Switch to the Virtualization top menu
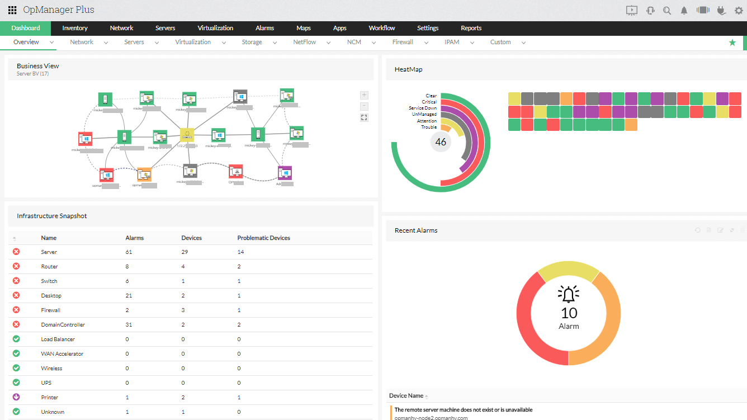 215,28
